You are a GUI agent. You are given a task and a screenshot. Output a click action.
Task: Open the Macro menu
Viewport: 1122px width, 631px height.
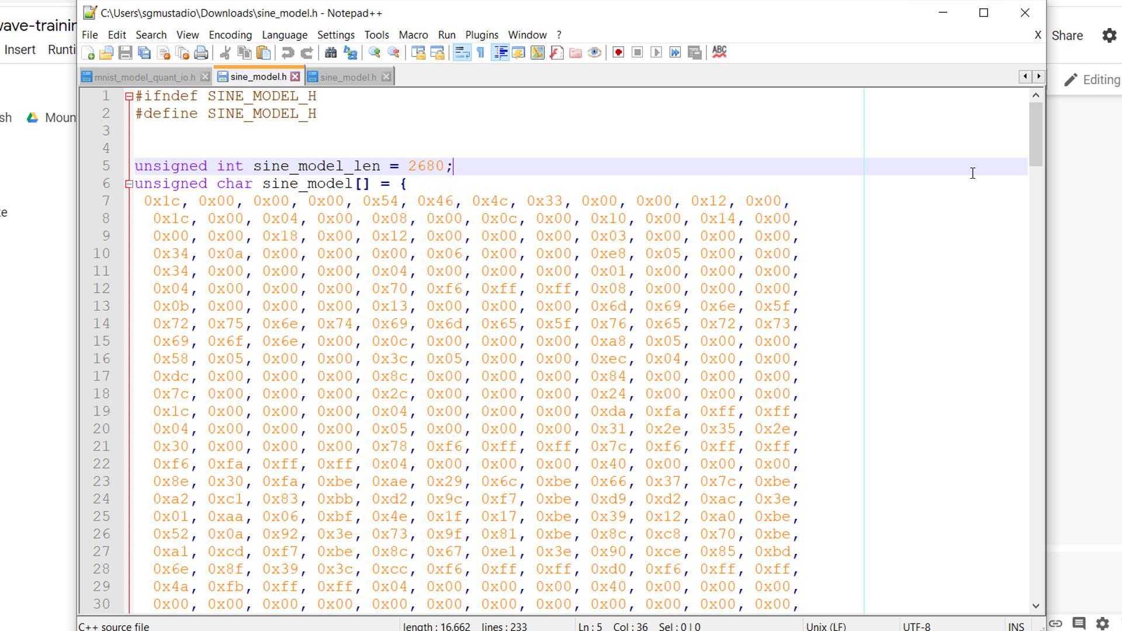[x=413, y=35]
